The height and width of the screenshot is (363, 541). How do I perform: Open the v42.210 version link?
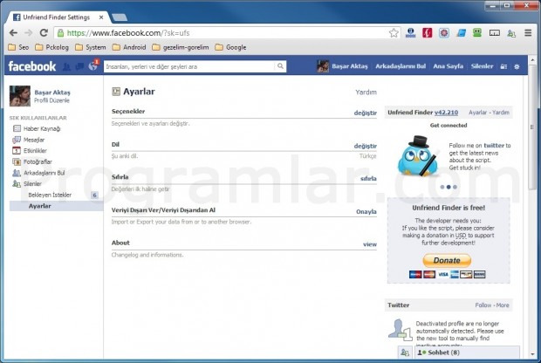tap(446, 113)
